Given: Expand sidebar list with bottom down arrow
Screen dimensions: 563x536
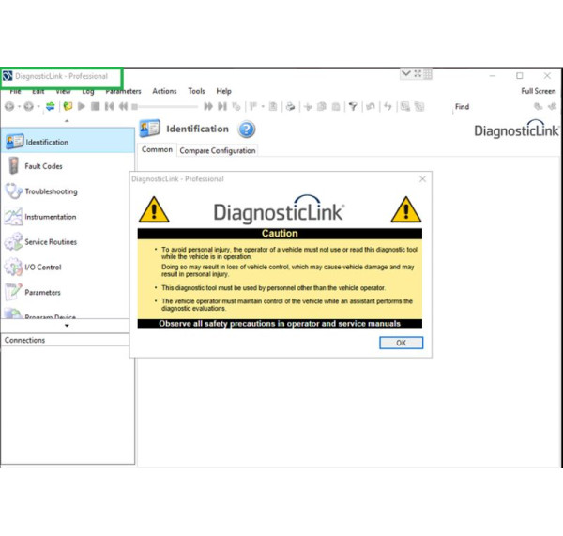Looking at the screenshot, I should point(66,327).
